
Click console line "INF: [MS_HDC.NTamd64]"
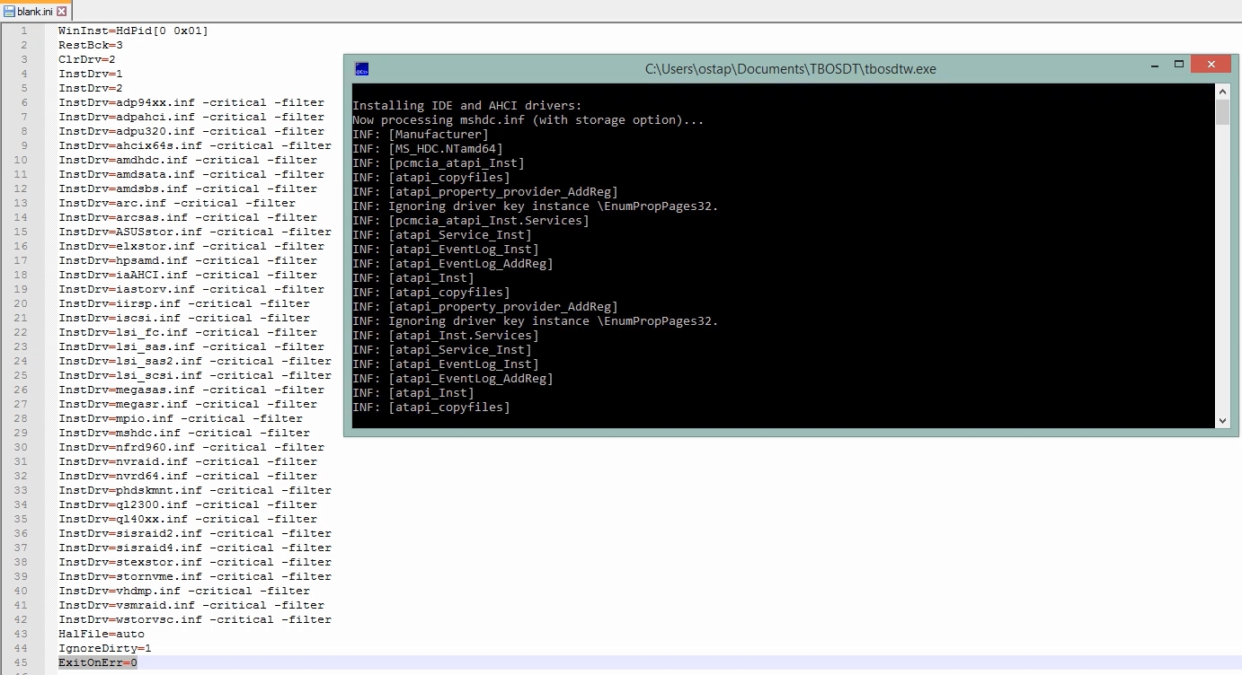428,149
